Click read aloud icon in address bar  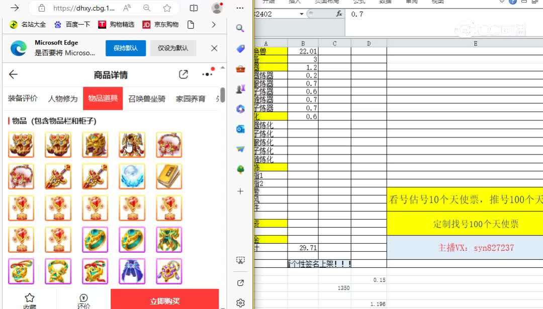(127, 8)
